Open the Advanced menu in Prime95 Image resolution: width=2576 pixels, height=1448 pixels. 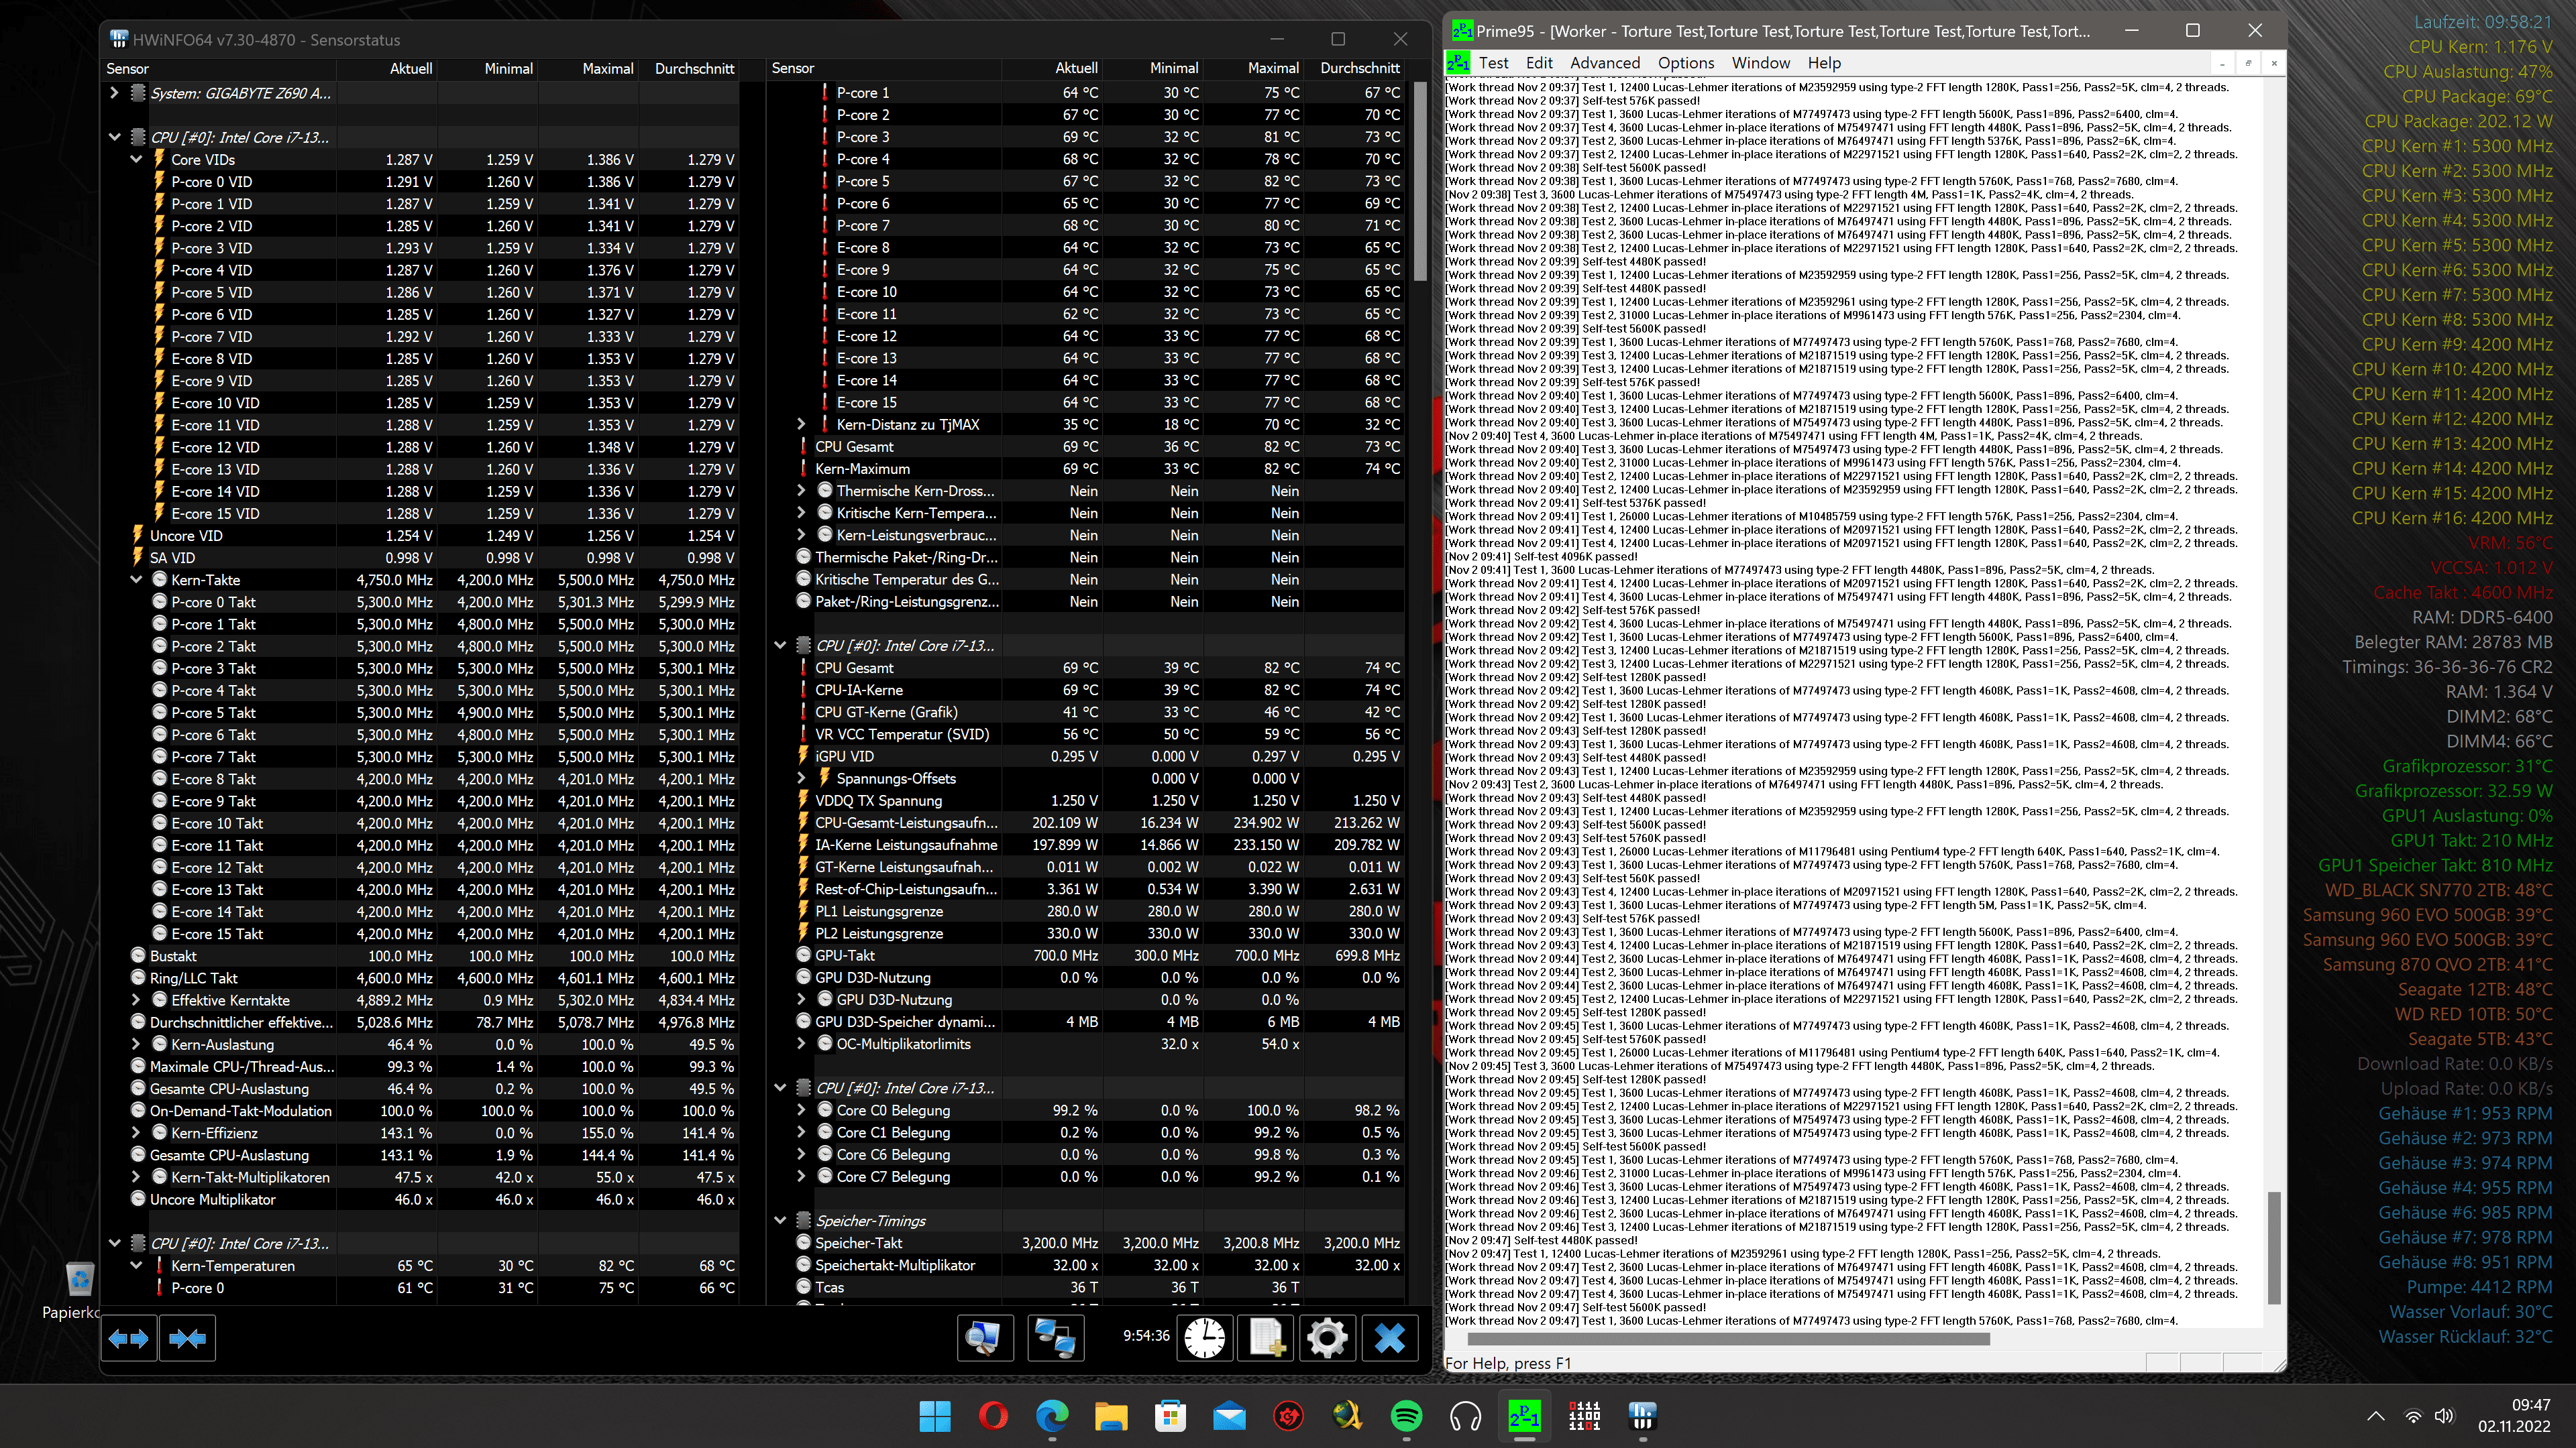[1604, 63]
